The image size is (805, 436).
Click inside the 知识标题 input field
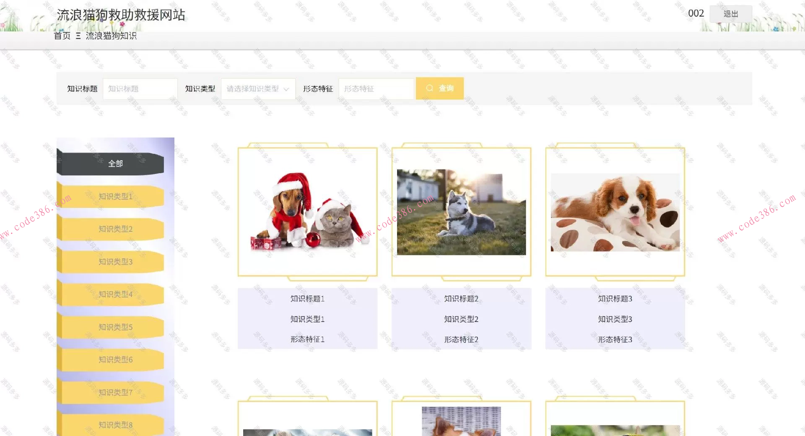pyautogui.click(x=140, y=88)
